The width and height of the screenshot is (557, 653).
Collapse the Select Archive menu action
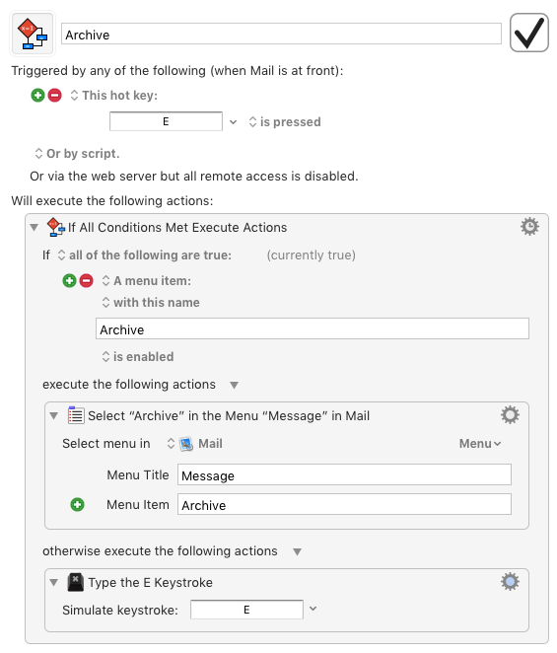(53, 415)
